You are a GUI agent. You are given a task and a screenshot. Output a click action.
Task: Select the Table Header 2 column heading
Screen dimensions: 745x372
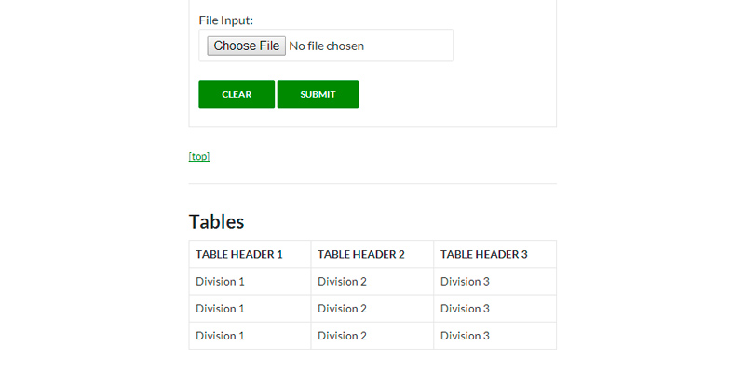click(x=361, y=254)
